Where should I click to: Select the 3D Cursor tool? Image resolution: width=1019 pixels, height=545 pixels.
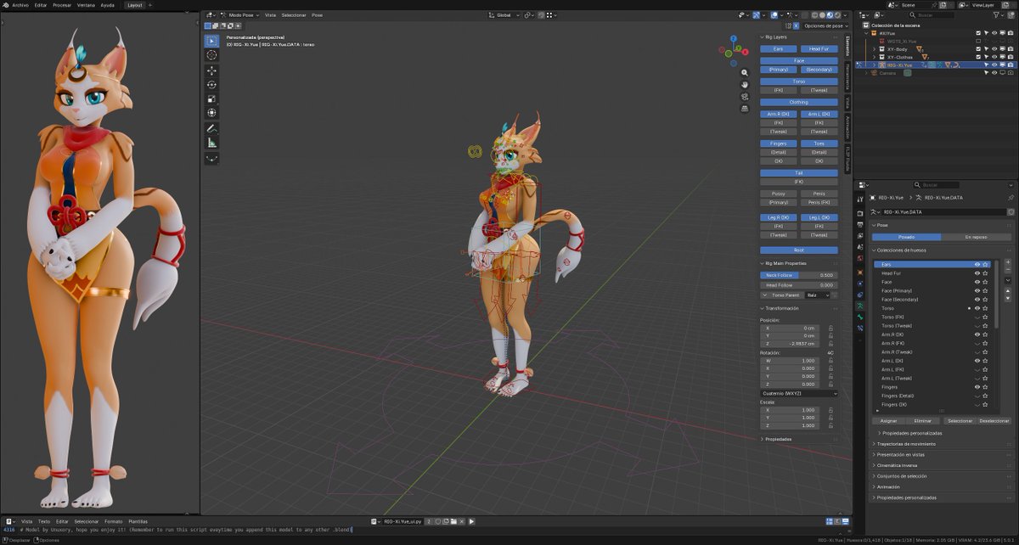211,55
